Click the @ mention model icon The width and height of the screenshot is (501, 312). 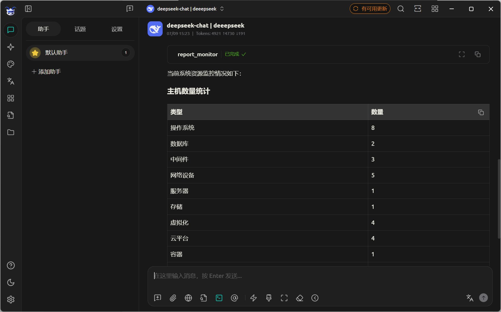tap(234, 298)
